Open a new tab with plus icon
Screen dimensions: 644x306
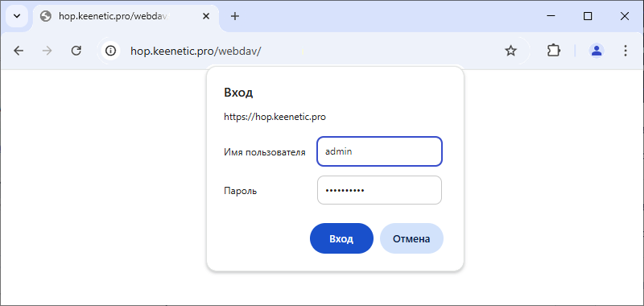click(x=234, y=16)
